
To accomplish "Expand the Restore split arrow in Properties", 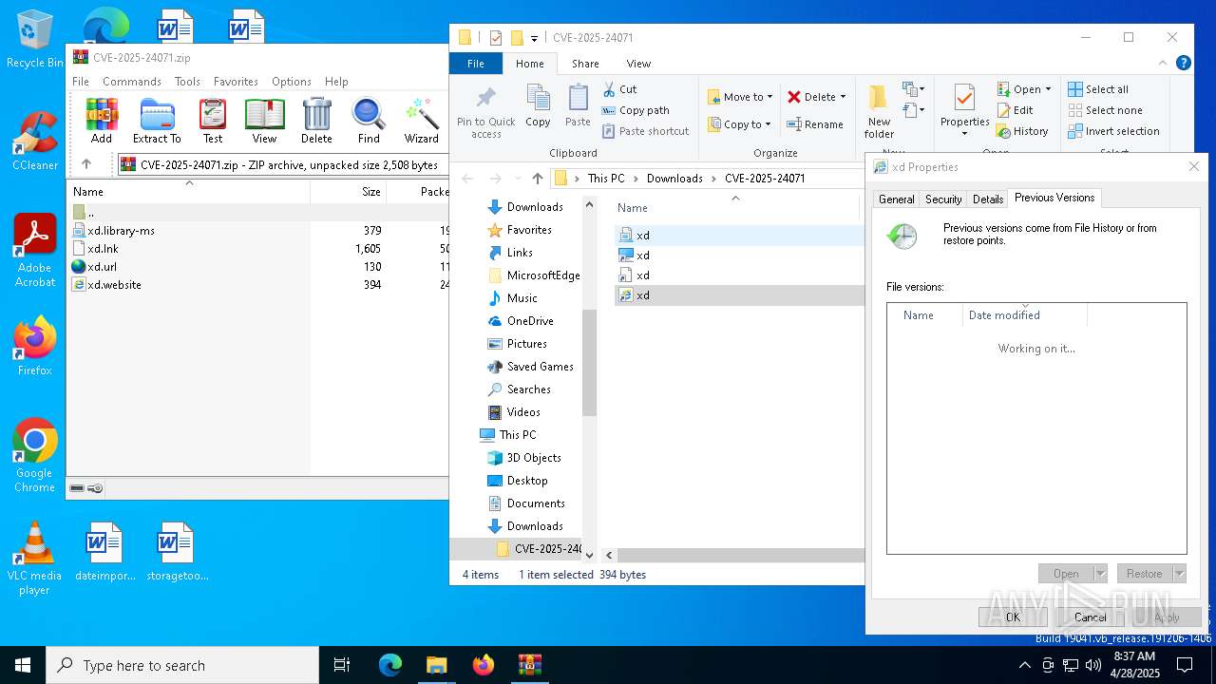I will 1180,574.
